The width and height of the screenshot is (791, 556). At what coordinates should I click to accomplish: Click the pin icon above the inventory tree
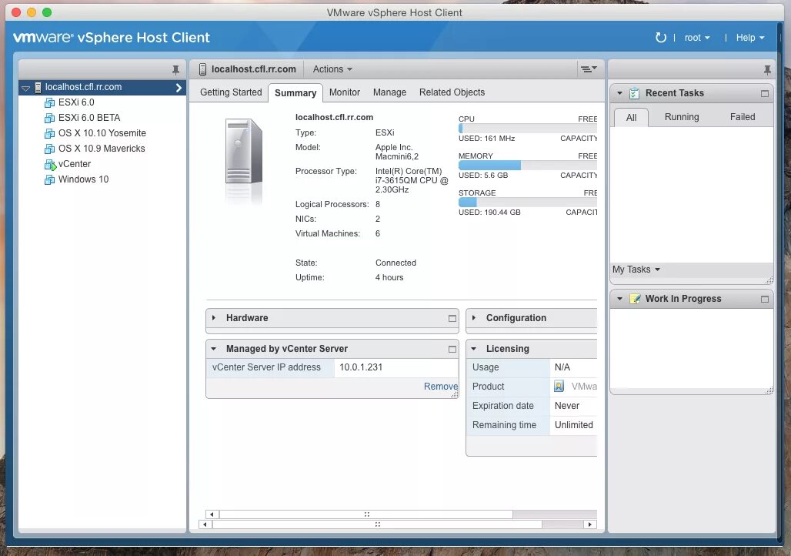pyautogui.click(x=175, y=69)
